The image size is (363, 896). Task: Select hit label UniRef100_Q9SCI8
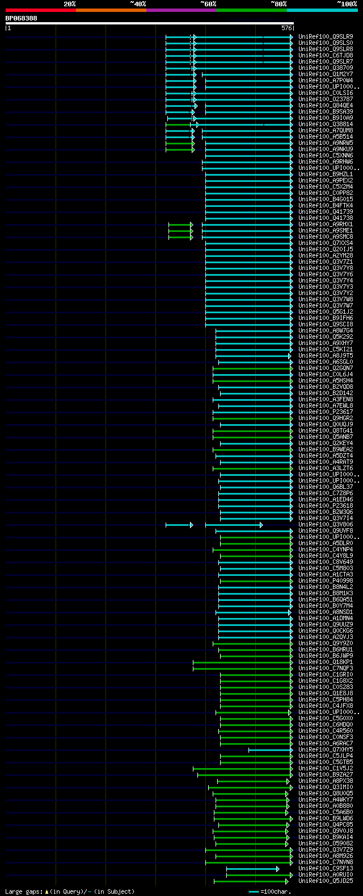326,324
